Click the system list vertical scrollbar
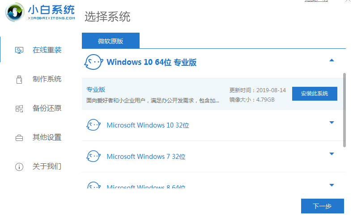This screenshot has width=353, height=217. pyautogui.click(x=344, y=110)
